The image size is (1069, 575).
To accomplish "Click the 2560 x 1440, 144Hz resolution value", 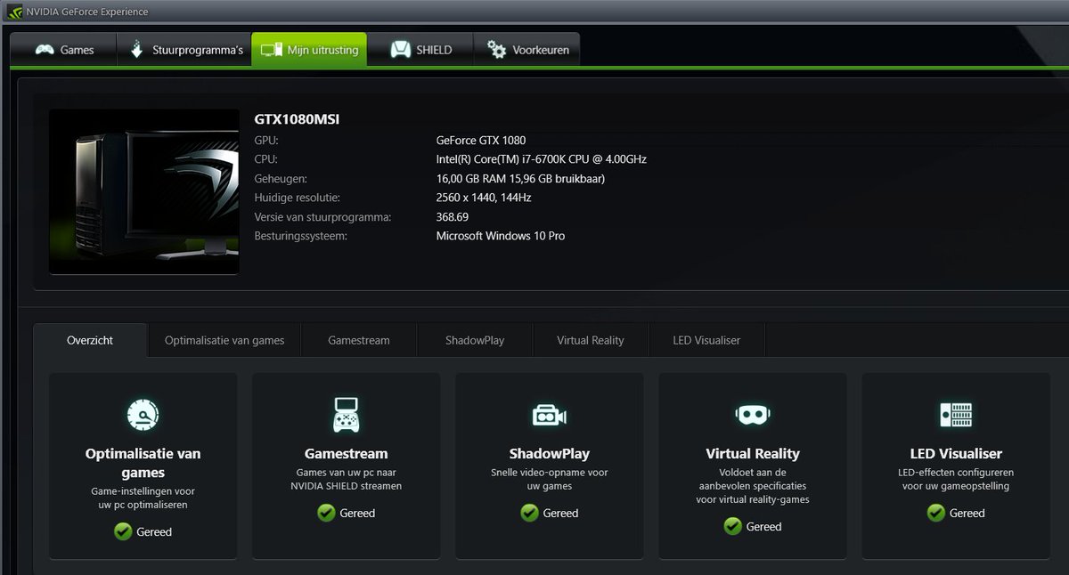I will coord(484,198).
